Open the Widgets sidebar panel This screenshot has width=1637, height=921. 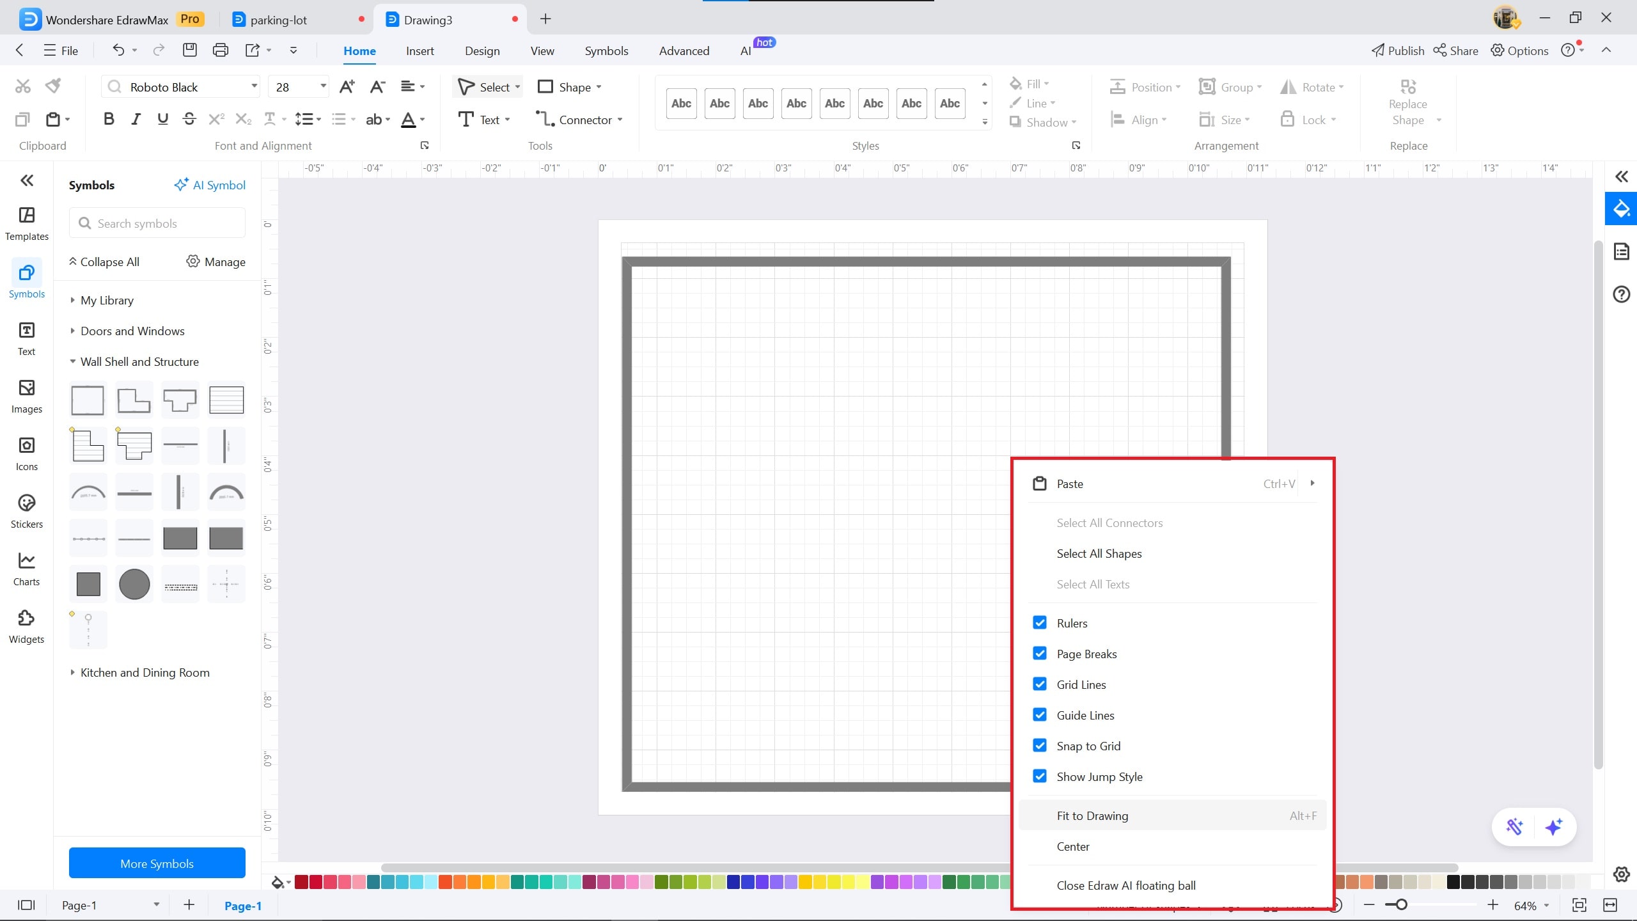26,626
